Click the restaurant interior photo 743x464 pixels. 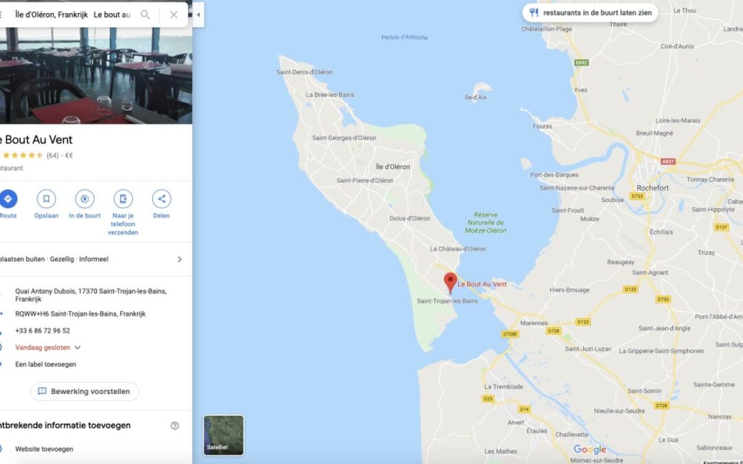96,76
